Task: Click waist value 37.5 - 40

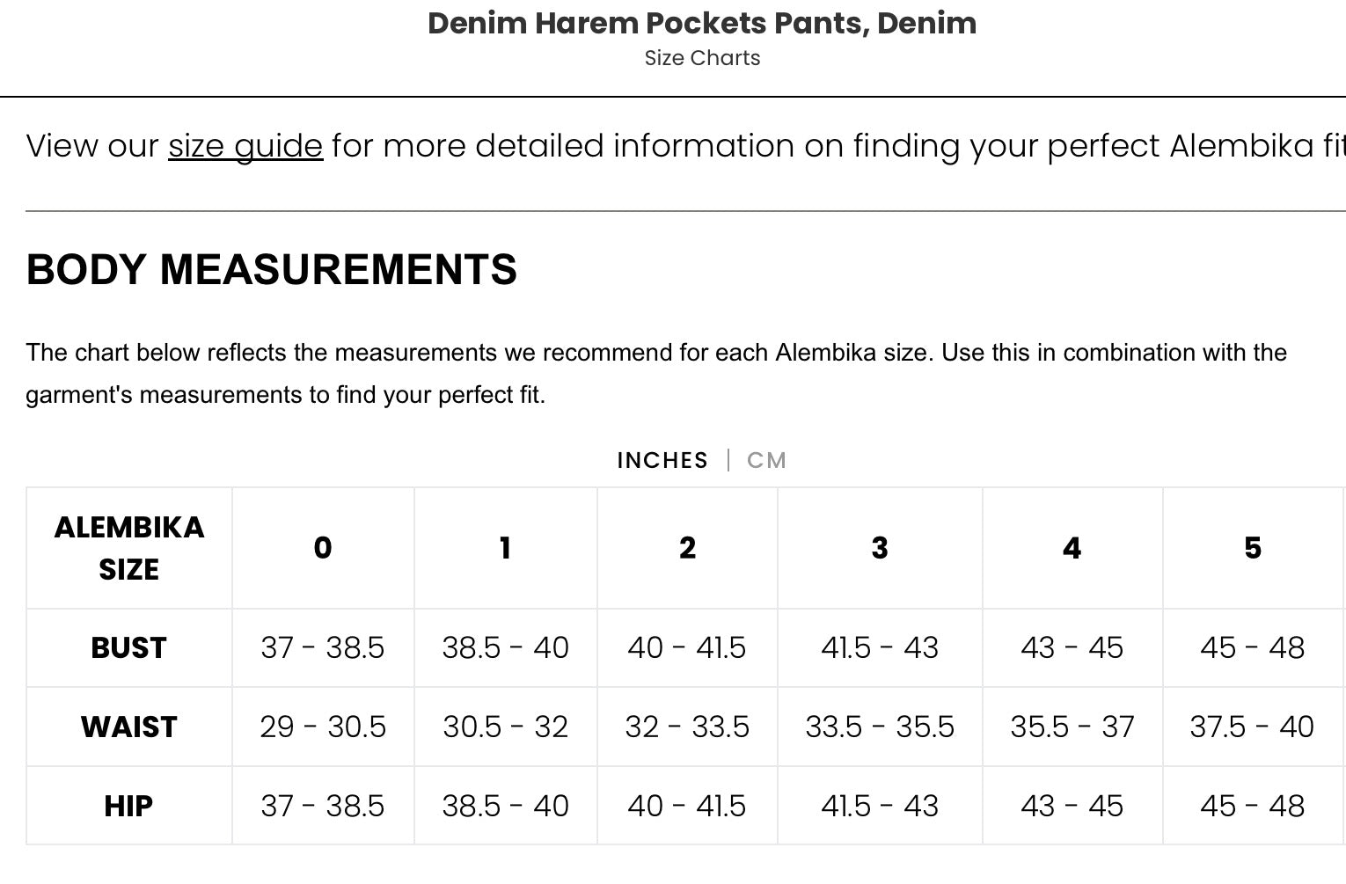Action: tap(1252, 727)
